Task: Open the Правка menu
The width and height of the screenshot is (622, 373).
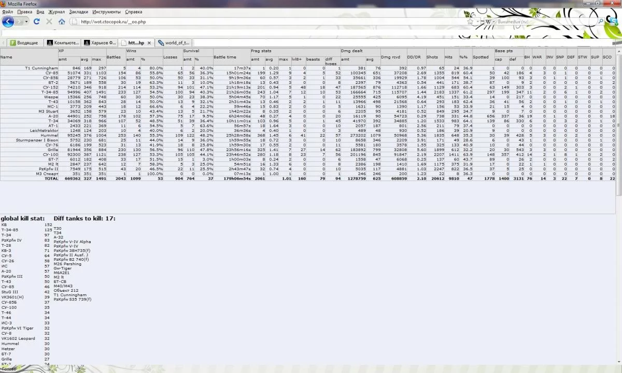Action: click(24, 11)
